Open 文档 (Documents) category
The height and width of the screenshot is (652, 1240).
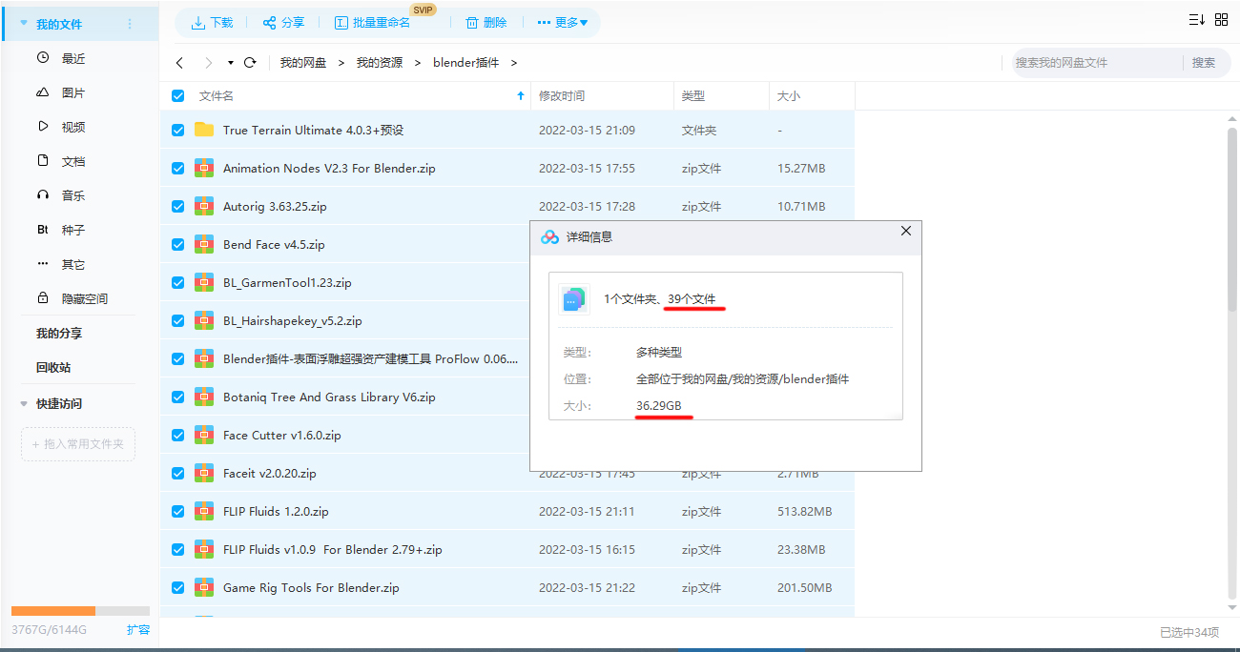pos(73,161)
